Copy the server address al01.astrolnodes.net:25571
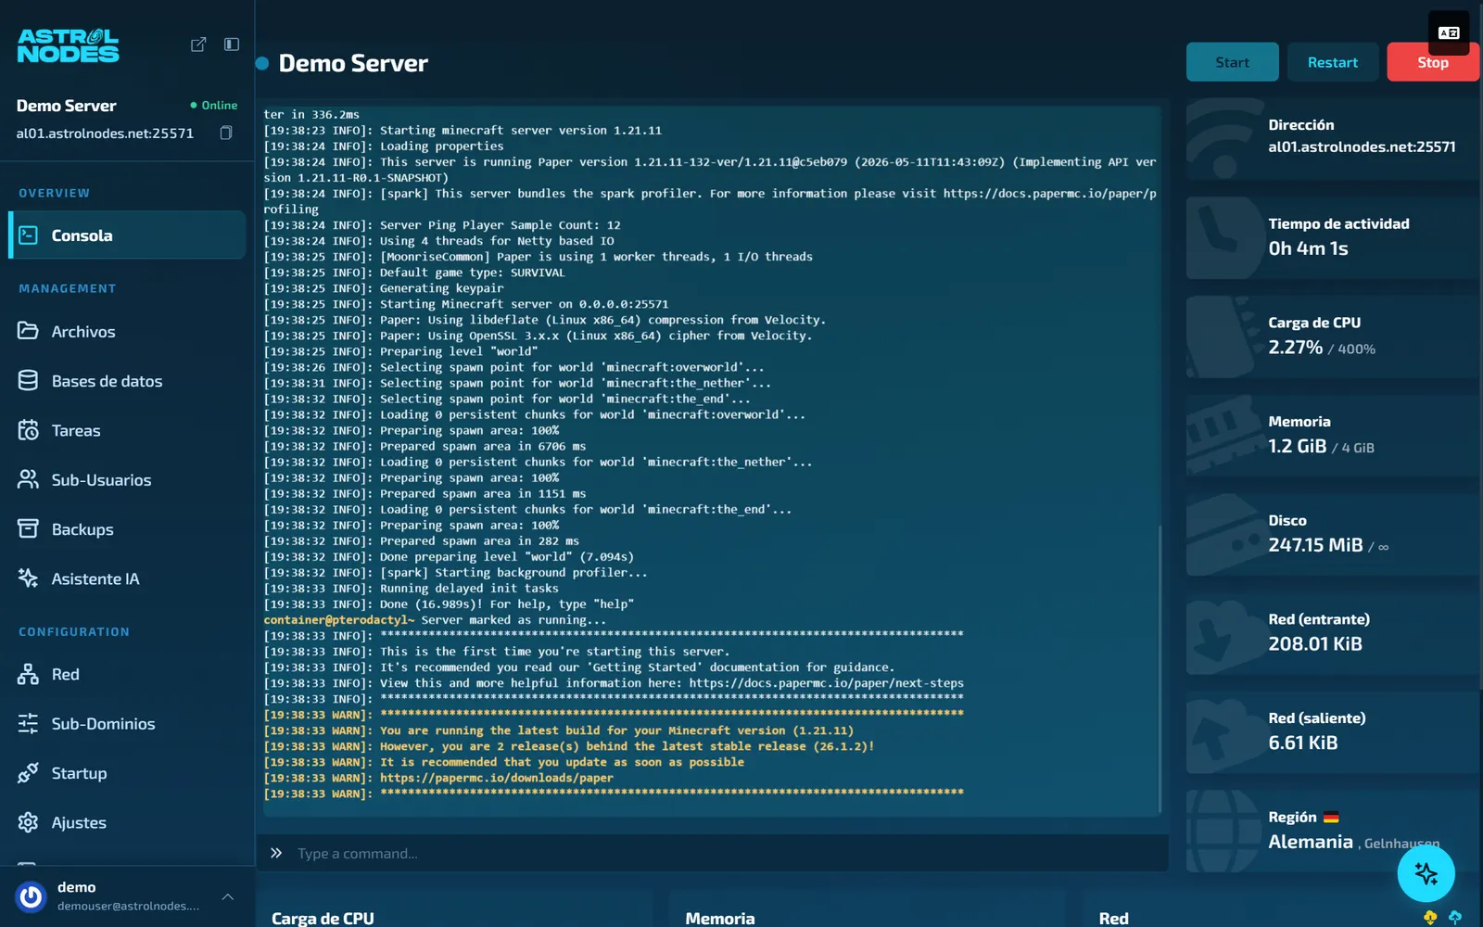 point(225,133)
